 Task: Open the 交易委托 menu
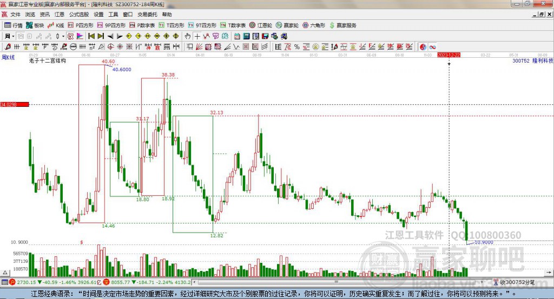(x=147, y=15)
